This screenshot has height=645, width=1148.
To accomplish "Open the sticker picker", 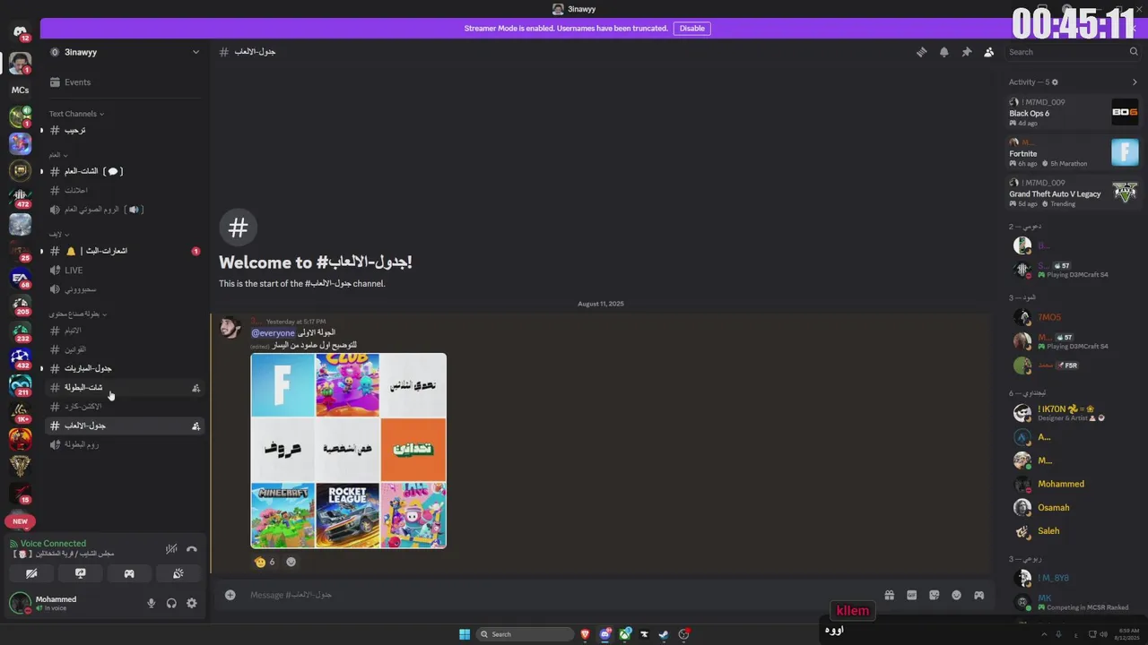I will pyautogui.click(x=934, y=595).
